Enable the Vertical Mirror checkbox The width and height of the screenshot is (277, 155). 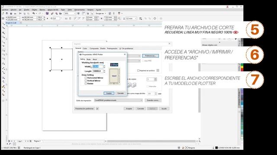click(86, 81)
